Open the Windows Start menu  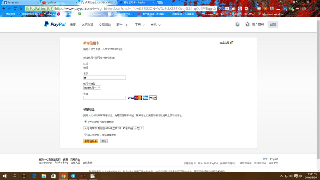(5, 176)
